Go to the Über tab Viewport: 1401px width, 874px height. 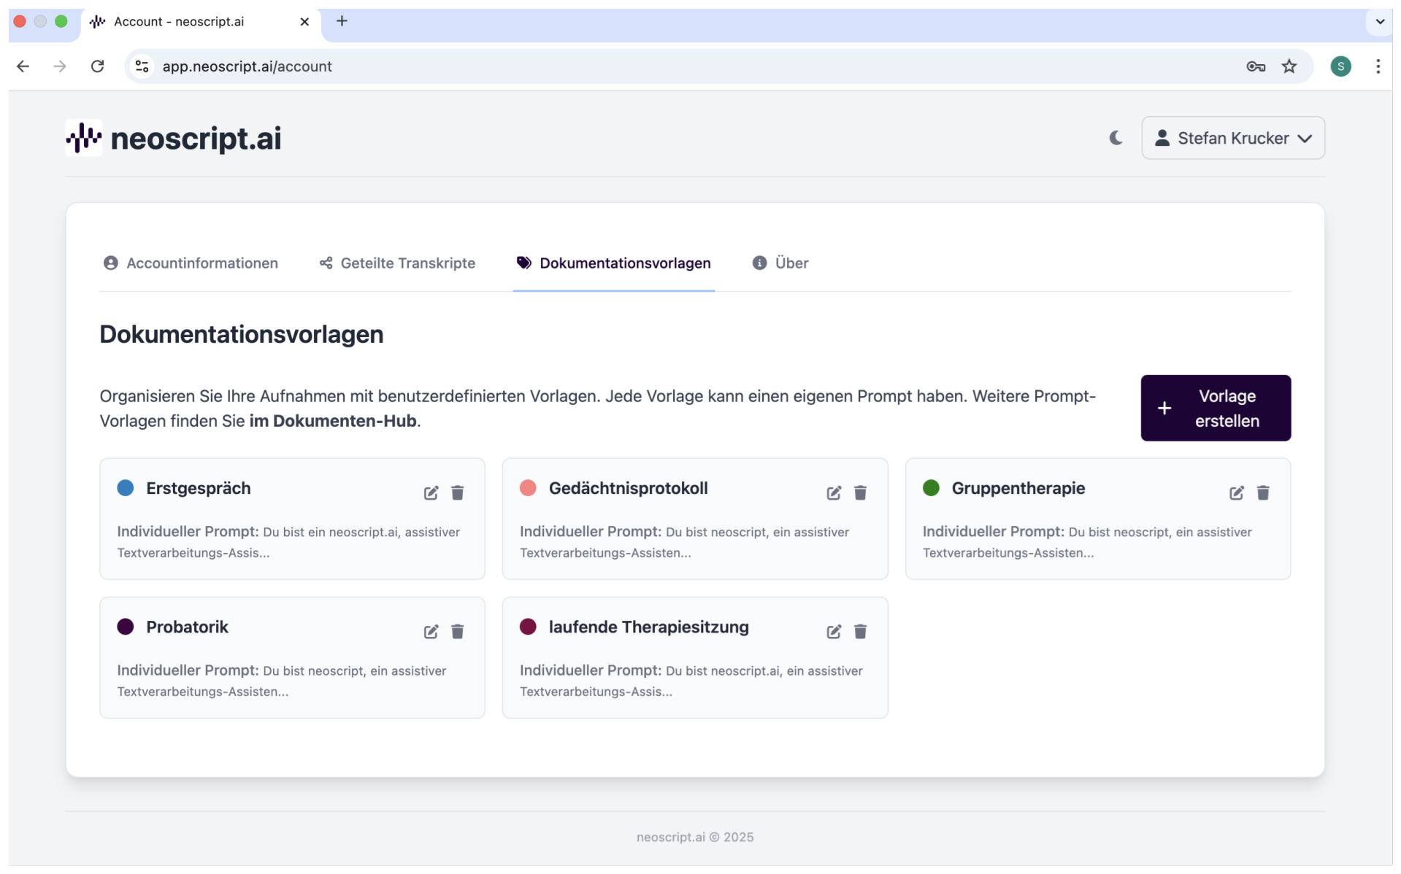pyautogui.click(x=780, y=263)
